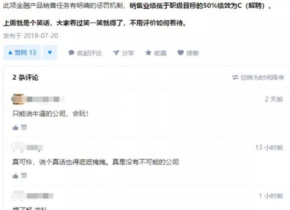Image resolution: width=290 pixels, height=210 pixels.
Task: Click the 感谢 heart icon
Action: (x=180, y=53)
